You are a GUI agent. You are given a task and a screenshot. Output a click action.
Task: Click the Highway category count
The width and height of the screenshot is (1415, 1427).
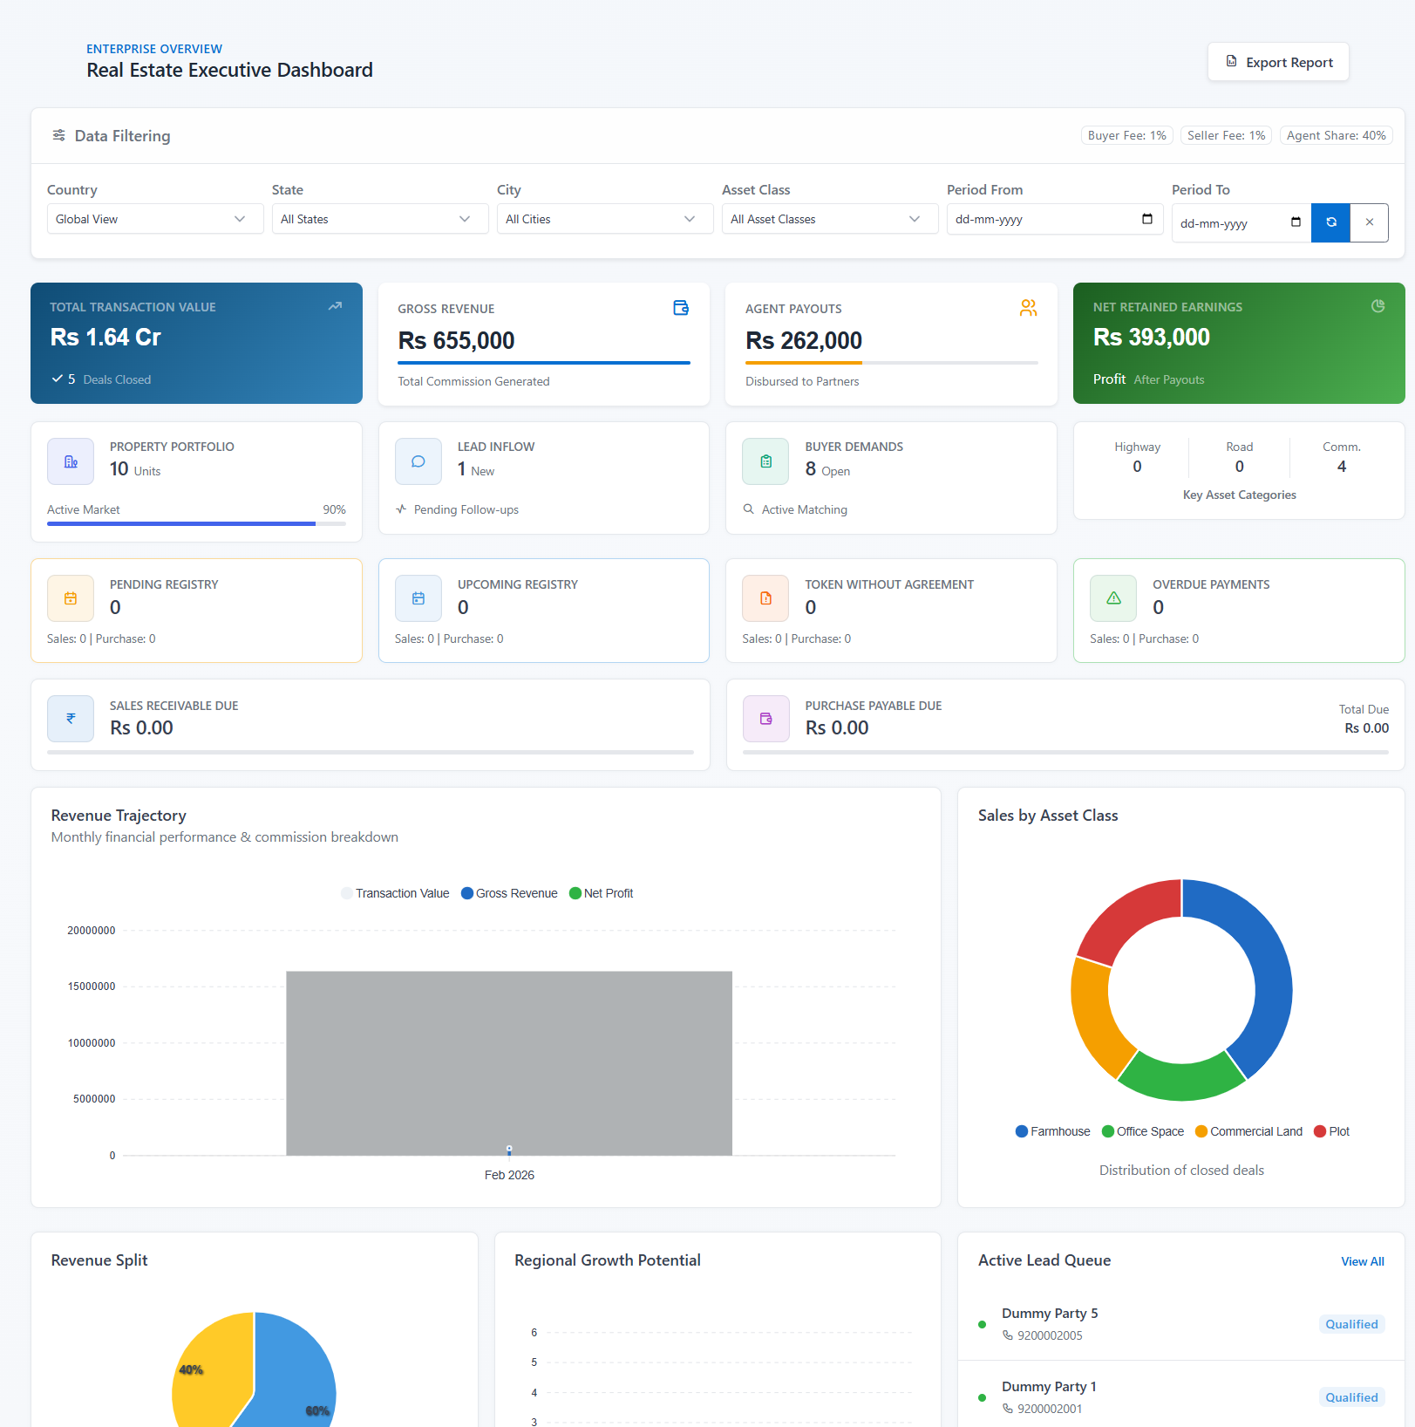pyautogui.click(x=1137, y=467)
